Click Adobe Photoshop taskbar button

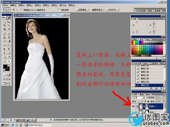tap(38, 125)
